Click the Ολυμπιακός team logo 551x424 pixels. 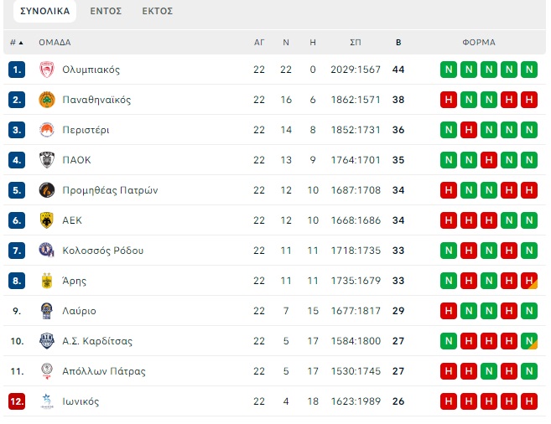tap(47, 70)
